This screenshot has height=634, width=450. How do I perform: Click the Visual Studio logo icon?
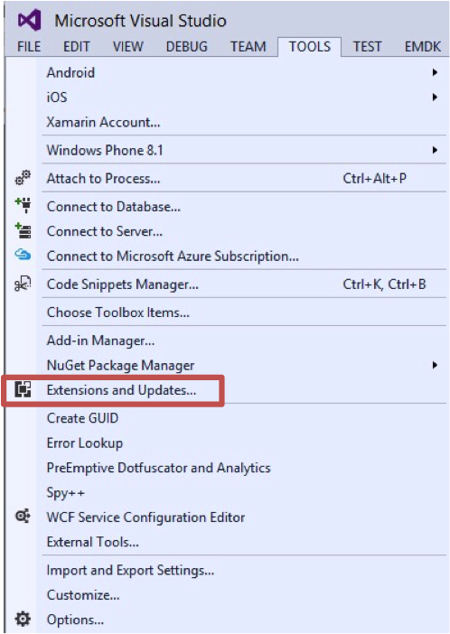pos(30,20)
